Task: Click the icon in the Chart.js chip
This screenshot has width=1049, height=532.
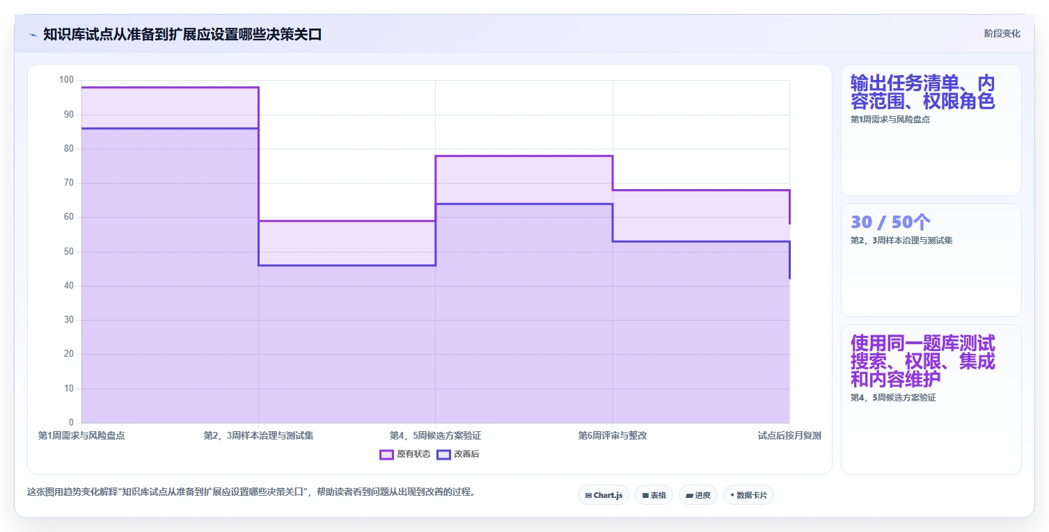Action: [x=588, y=496]
